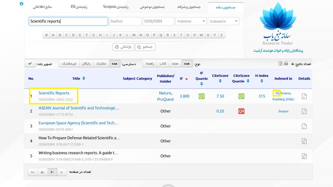This screenshot has width=333, height=187.
Task: Open details icon for ASEAN Journal row
Action: [304, 111]
